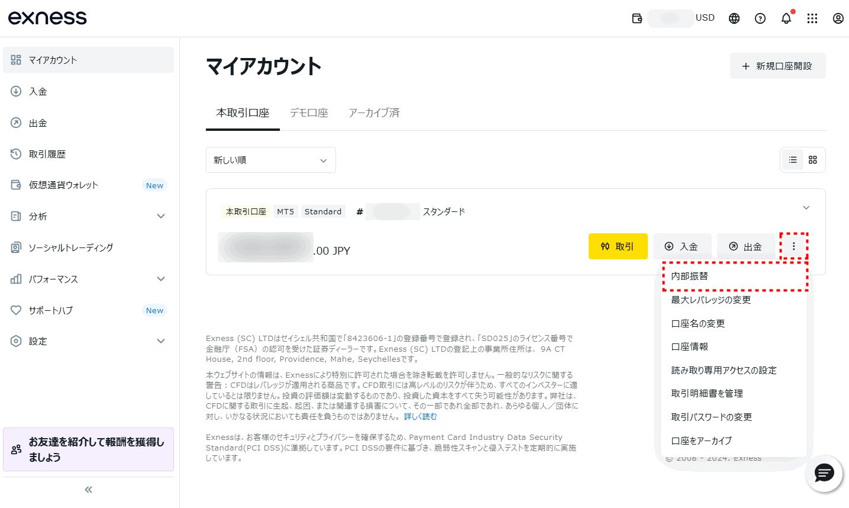The image size is (849, 508).
Task: Select the 本取引口座 tab
Action: coord(243,112)
